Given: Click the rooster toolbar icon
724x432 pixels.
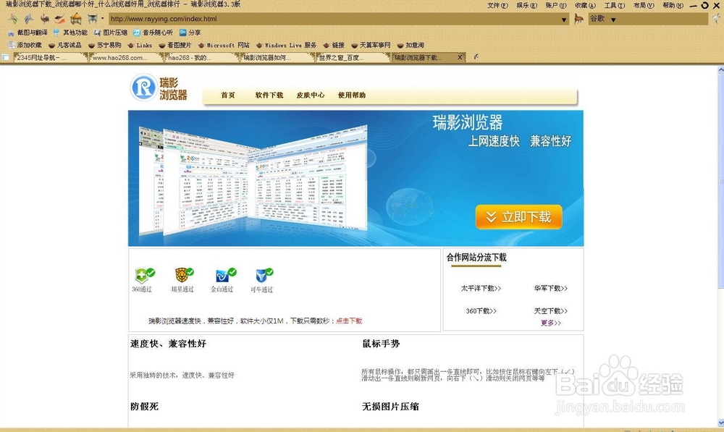Looking at the screenshot, I should coord(44,19).
